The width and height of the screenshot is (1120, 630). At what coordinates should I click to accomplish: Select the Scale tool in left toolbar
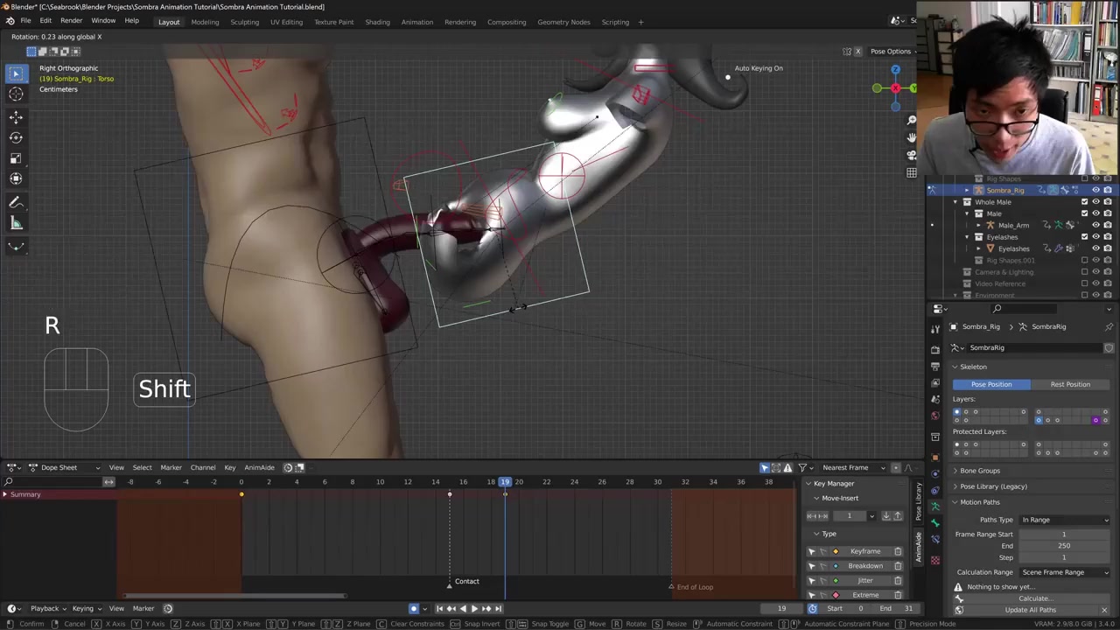click(16, 158)
